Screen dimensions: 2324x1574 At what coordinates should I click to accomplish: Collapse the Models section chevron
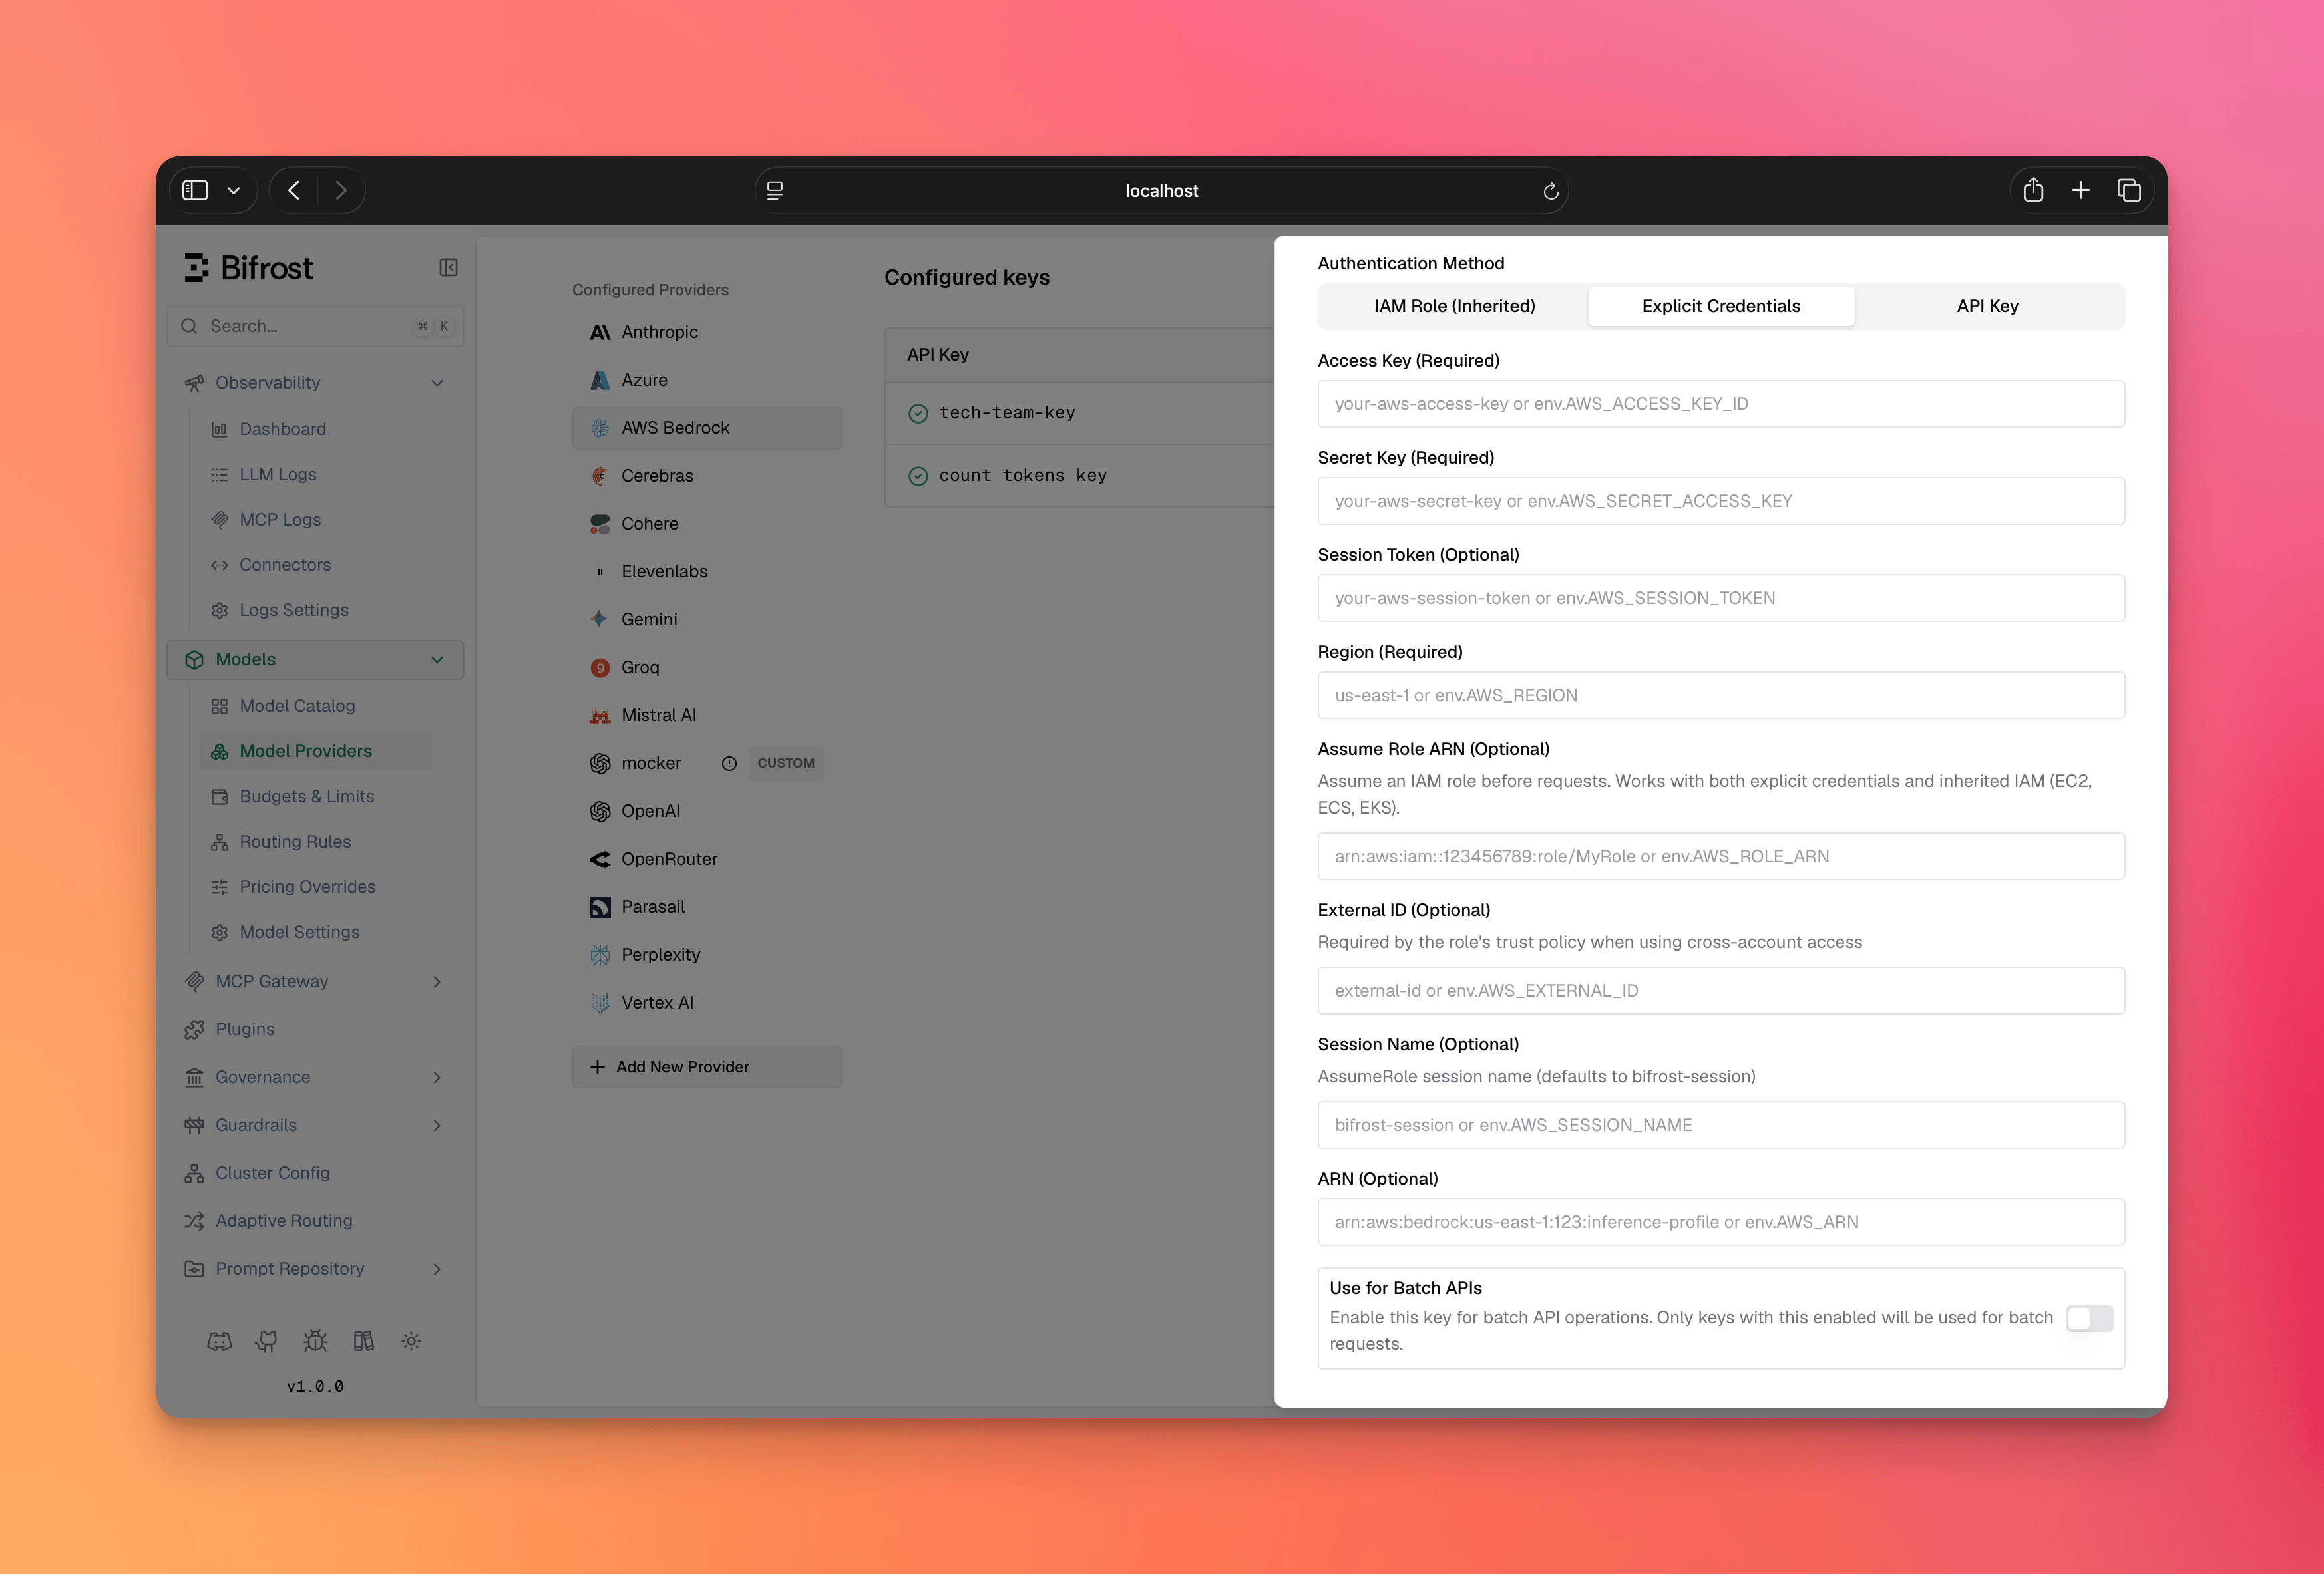pyautogui.click(x=437, y=659)
